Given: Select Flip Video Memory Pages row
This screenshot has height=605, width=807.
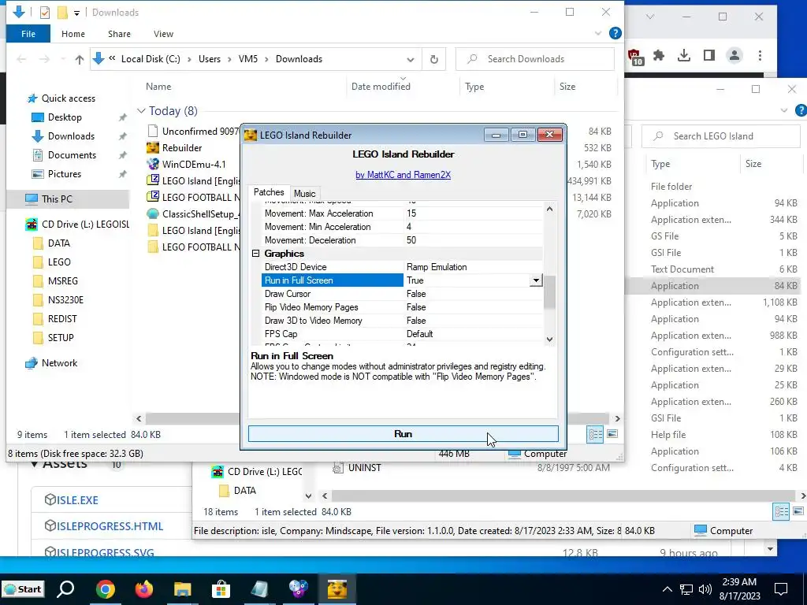Looking at the screenshot, I should [x=402, y=307].
